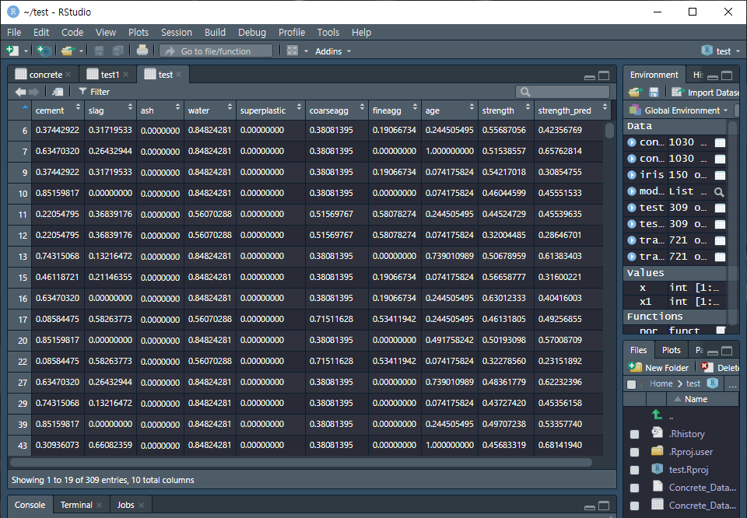Click the Delete button in Files
747x518 pixels.
(x=721, y=368)
